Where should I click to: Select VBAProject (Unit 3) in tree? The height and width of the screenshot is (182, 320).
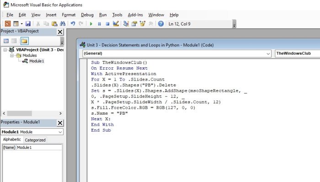pyautogui.click(x=40, y=50)
